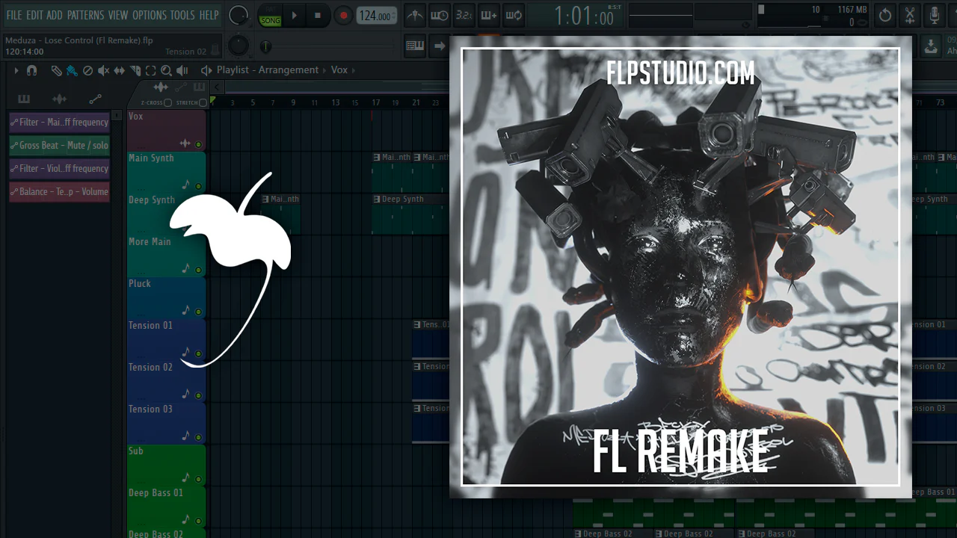Viewport: 957px width, 538px height.
Task: Select the Slice tool in playlist toolbar
Action: [x=135, y=70]
